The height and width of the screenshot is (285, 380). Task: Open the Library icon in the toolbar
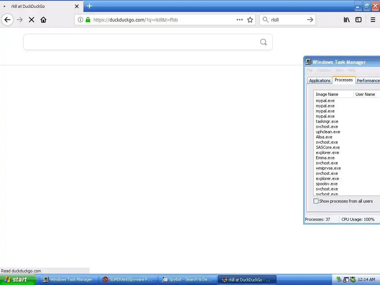(x=347, y=20)
